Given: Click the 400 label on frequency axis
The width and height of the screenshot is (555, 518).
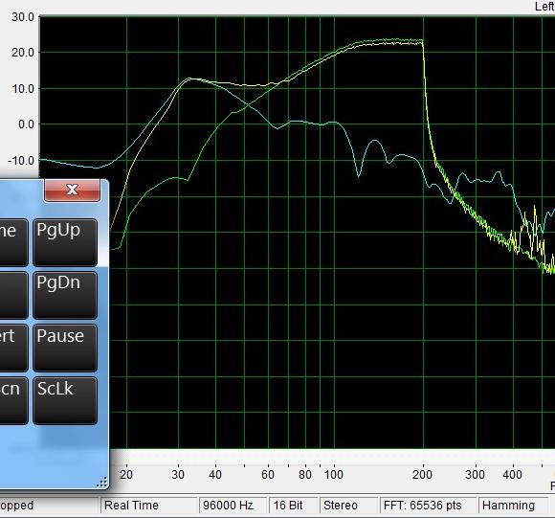Looking at the screenshot, I should pos(512,475).
